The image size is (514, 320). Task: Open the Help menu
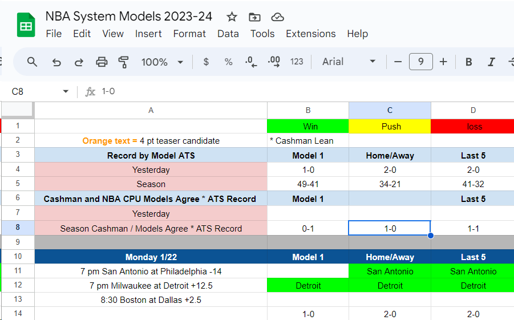(357, 34)
